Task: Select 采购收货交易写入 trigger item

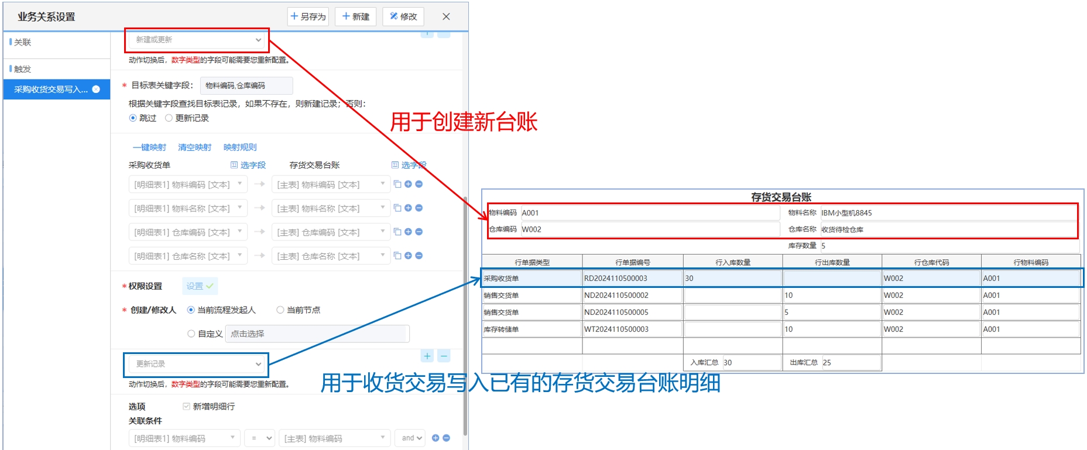Action: pyautogui.click(x=52, y=90)
